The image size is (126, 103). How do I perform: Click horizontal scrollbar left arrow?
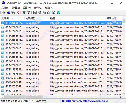pos(2,97)
